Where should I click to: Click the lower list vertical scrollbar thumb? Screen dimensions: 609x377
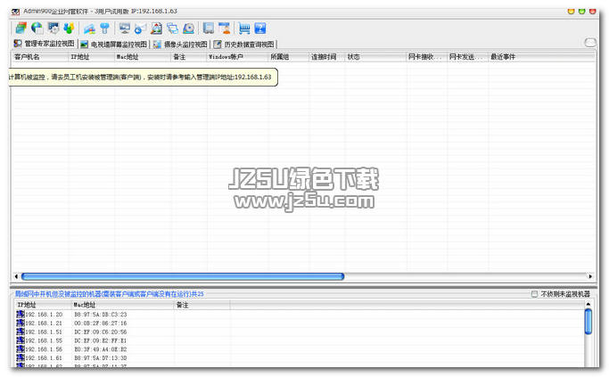588,321
